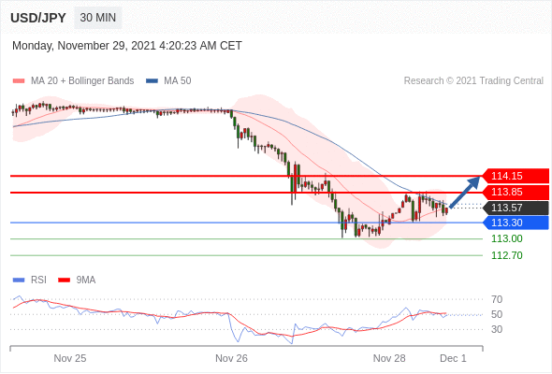The height and width of the screenshot is (374, 552).
Task: Click the MA 50 legend label
Action: 178,81
